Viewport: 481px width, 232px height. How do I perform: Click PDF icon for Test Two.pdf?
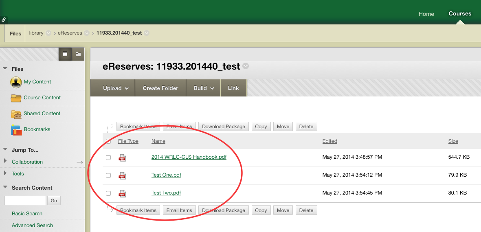pyautogui.click(x=122, y=193)
